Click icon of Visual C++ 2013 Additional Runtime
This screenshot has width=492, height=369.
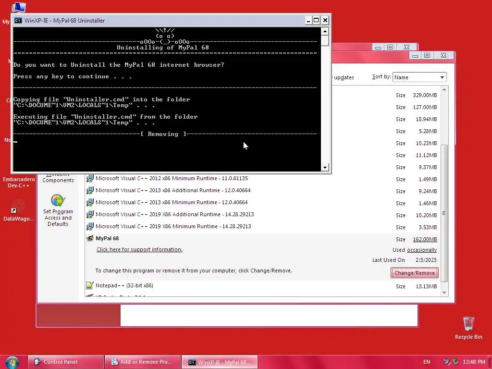click(90, 190)
